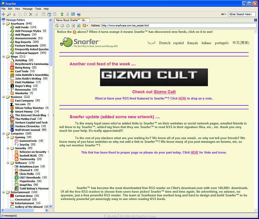
Task: Click the green Refresh feeds arrows icon
Action: 62,14
